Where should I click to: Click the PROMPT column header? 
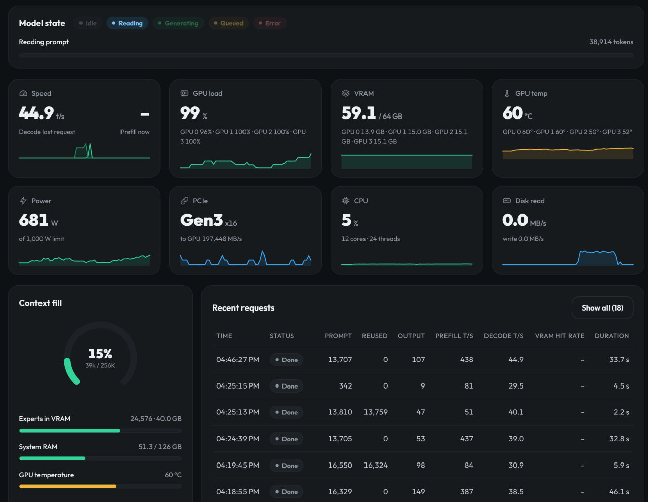coord(338,336)
